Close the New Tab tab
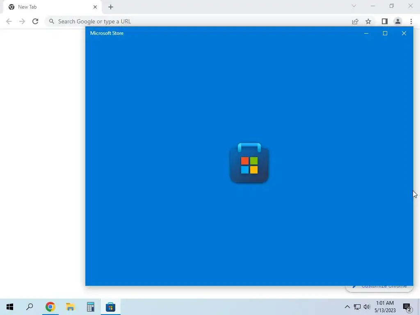The image size is (420, 315). pos(95,7)
